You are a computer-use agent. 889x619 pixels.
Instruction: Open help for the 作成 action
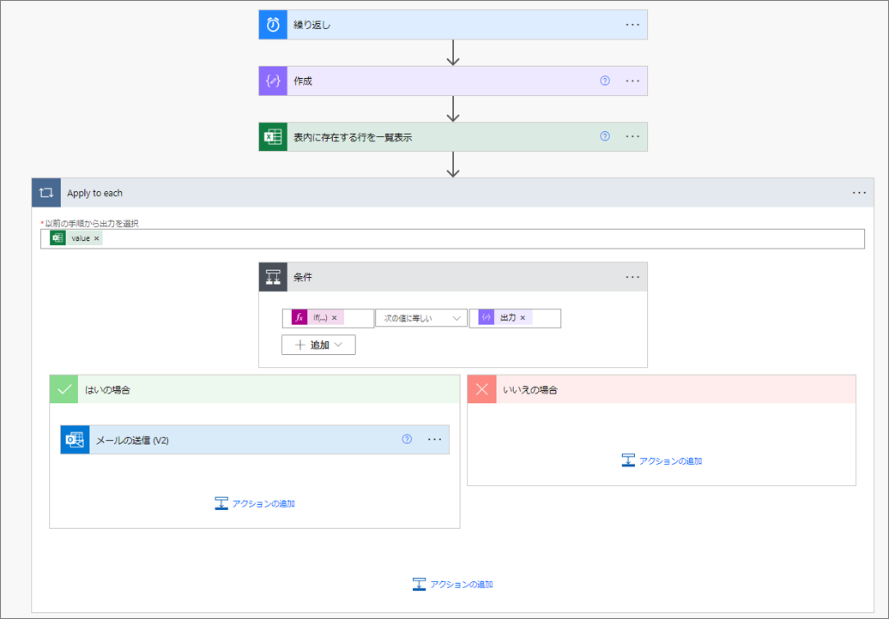(x=605, y=81)
